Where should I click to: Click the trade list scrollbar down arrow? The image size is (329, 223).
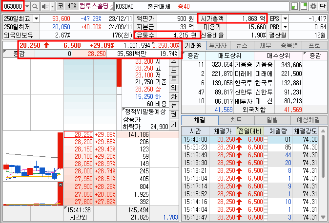point(323,217)
